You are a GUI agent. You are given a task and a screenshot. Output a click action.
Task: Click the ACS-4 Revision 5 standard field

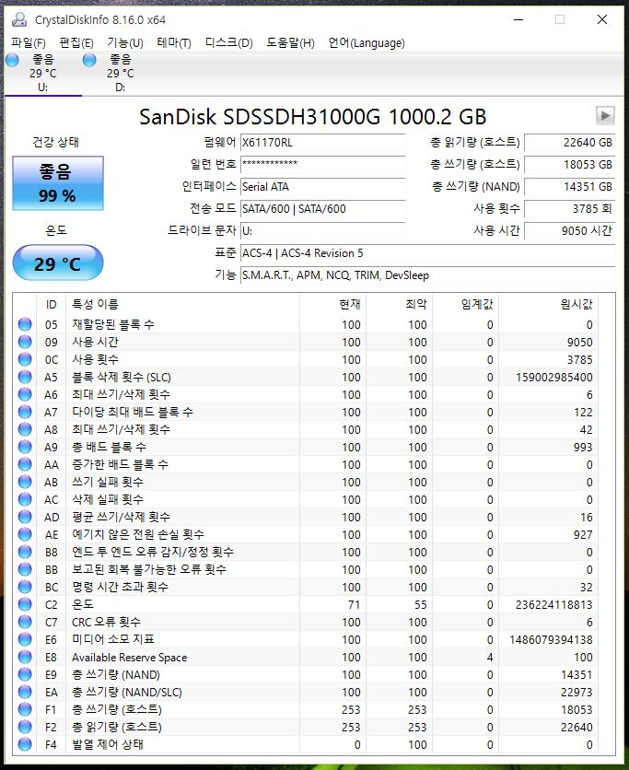coord(427,253)
